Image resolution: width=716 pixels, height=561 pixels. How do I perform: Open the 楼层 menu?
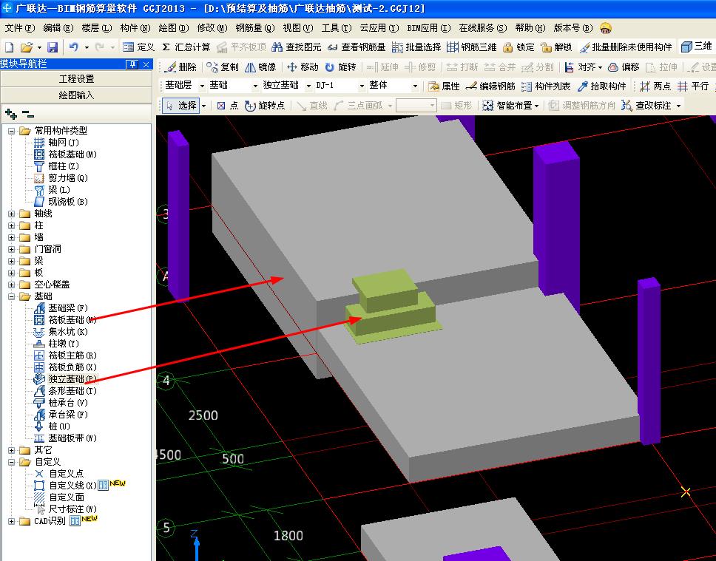[96, 28]
